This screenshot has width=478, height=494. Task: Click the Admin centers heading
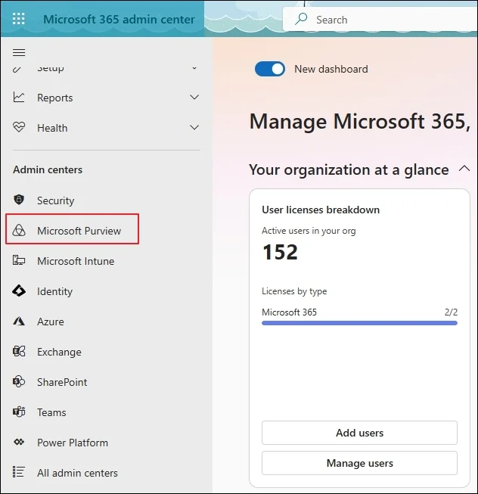coord(48,169)
